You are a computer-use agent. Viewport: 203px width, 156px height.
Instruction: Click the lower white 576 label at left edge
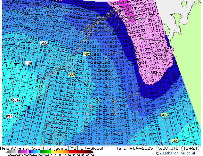9,117
